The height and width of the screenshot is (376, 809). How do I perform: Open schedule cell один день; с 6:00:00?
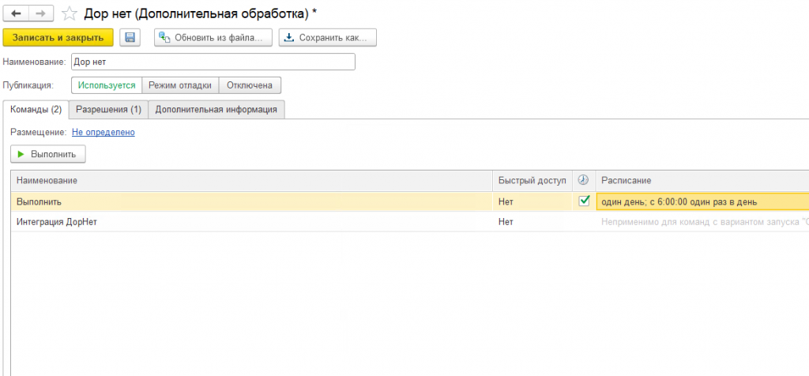[x=702, y=201]
